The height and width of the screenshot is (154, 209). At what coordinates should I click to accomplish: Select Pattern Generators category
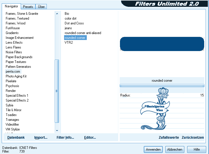pos(18,67)
